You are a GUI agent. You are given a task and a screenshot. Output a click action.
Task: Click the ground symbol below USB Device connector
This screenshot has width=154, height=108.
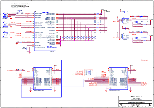coord(11,18)
